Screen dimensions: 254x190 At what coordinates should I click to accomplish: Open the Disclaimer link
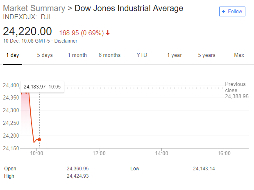(66, 41)
